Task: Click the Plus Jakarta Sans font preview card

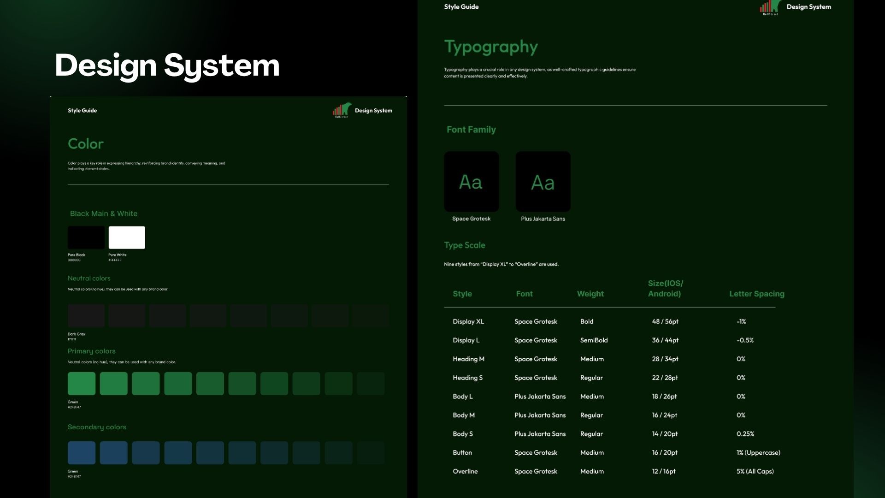Action: pos(543,182)
